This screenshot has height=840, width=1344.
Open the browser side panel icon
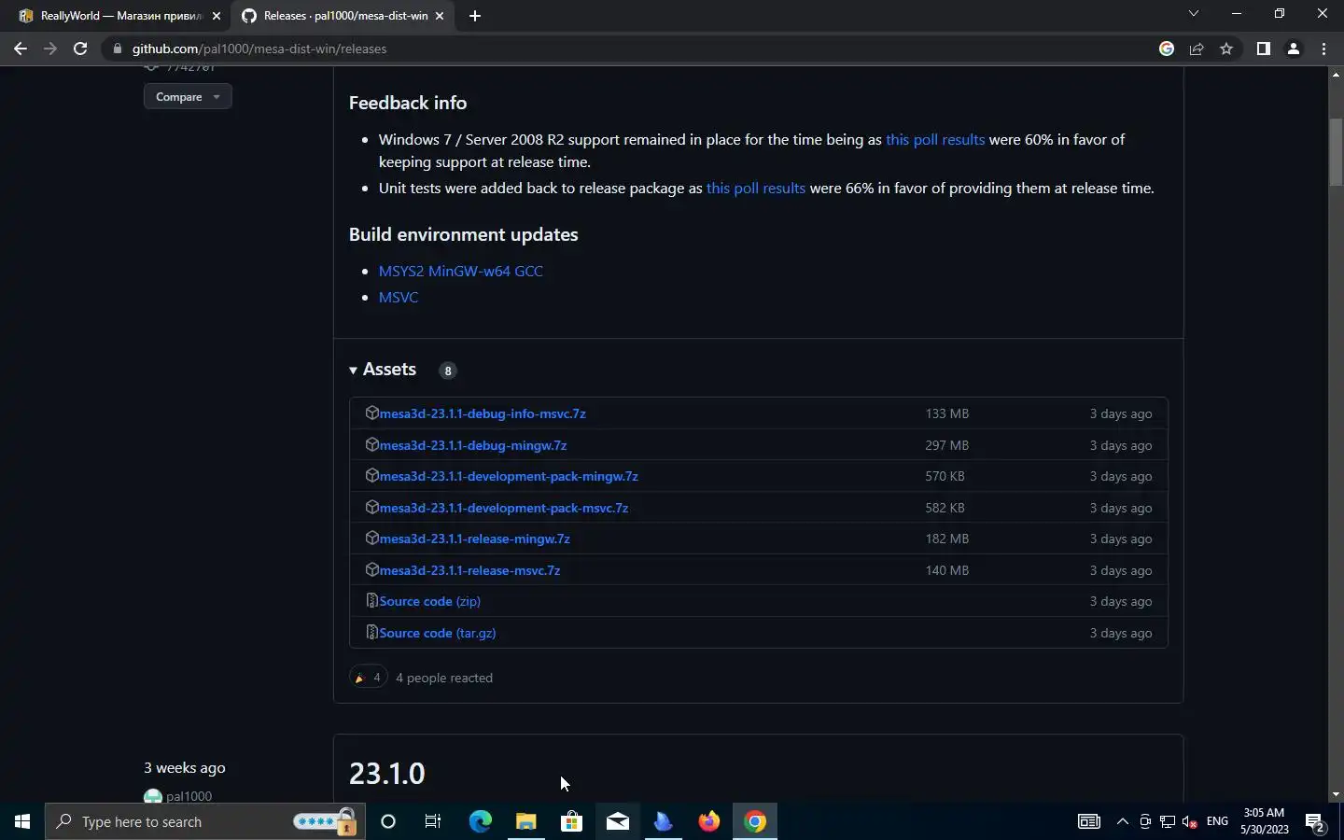1263,49
